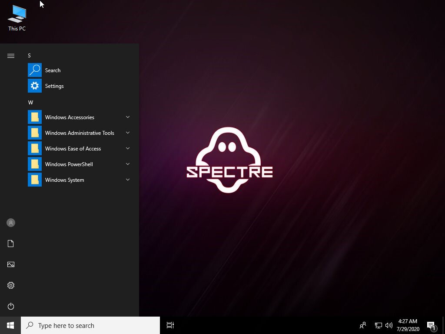This screenshot has width=445, height=334.
Task: Click the Windows System folder icon
Action: [35, 180]
